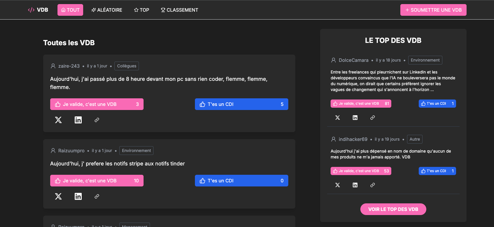
Task: Vote T'es un CDI on stripe notifs post
Action: (242, 181)
